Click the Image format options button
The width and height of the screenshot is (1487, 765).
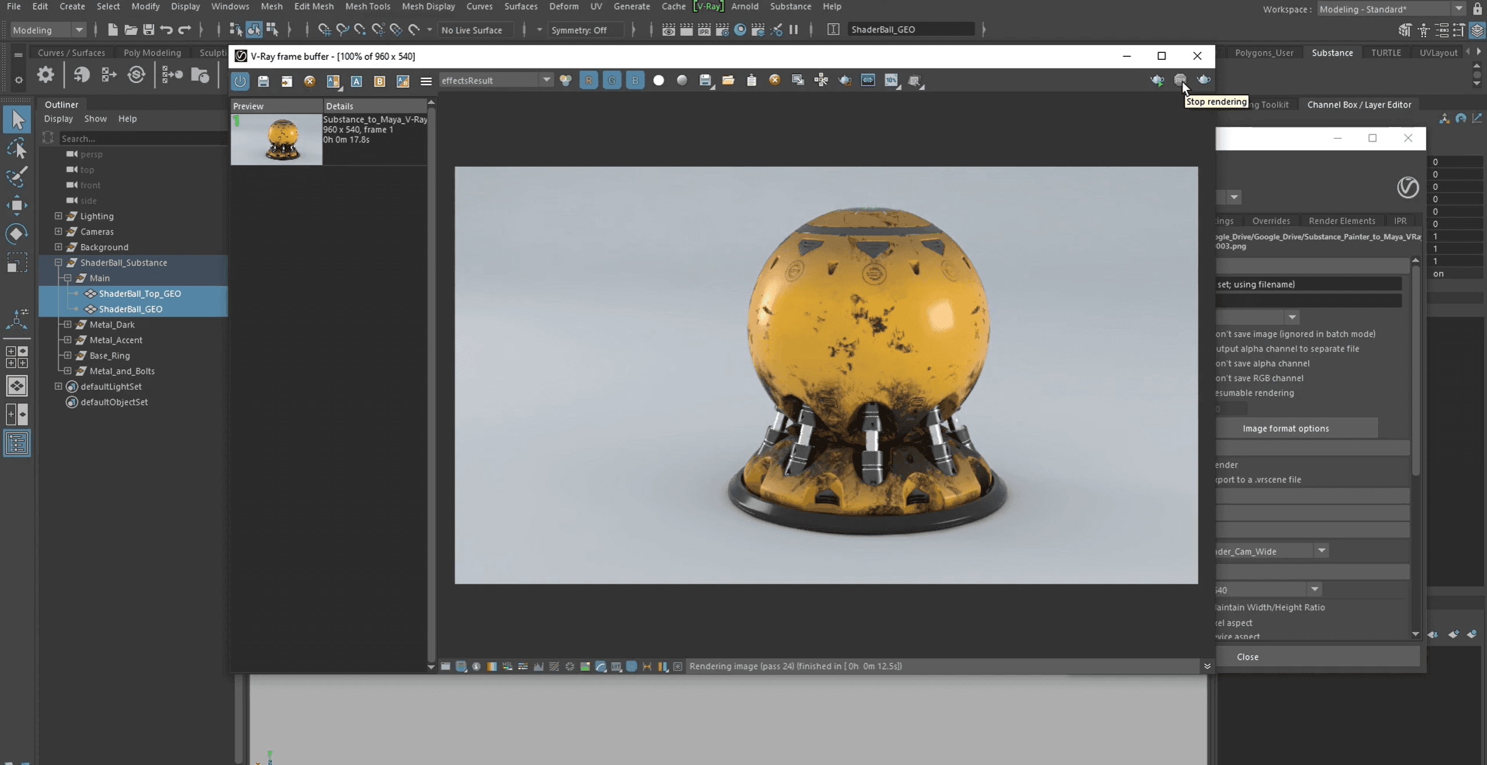1285,428
